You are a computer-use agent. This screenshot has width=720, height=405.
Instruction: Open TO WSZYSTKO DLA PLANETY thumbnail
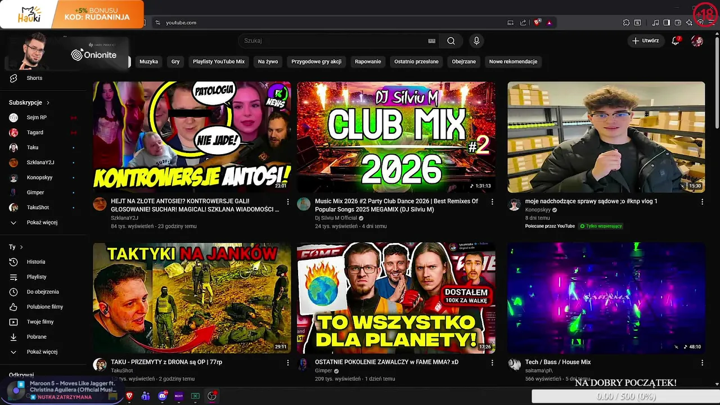[x=396, y=298]
